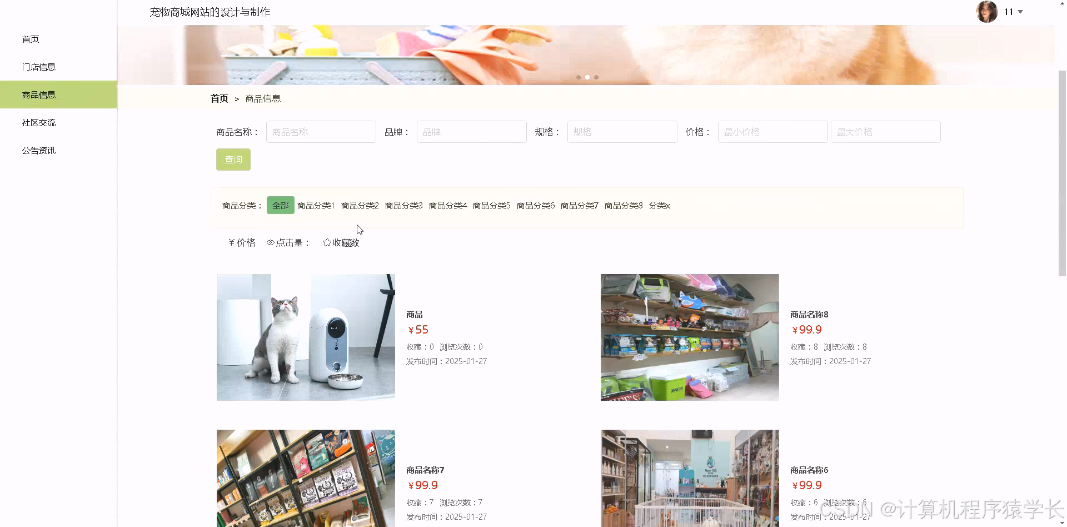Select second banner carousel dot
Viewport: 1067px width, 527px height.
pos(587,77)
